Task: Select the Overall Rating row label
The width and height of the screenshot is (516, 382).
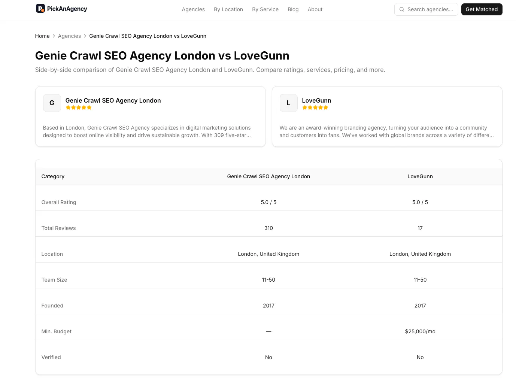Action: 59,202
